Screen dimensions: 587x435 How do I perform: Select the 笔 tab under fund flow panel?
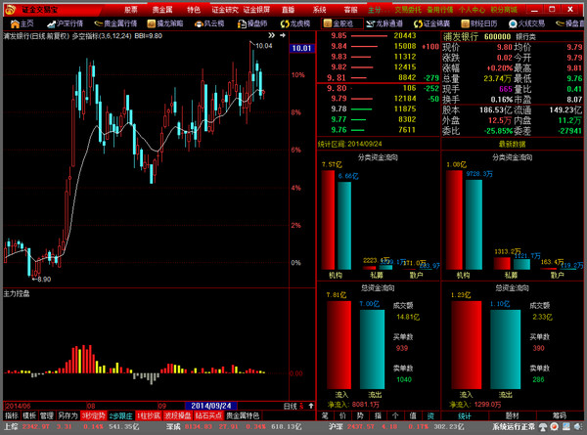tap(325, 415)
